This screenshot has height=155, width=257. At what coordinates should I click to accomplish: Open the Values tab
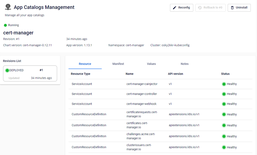coord(151,64)
